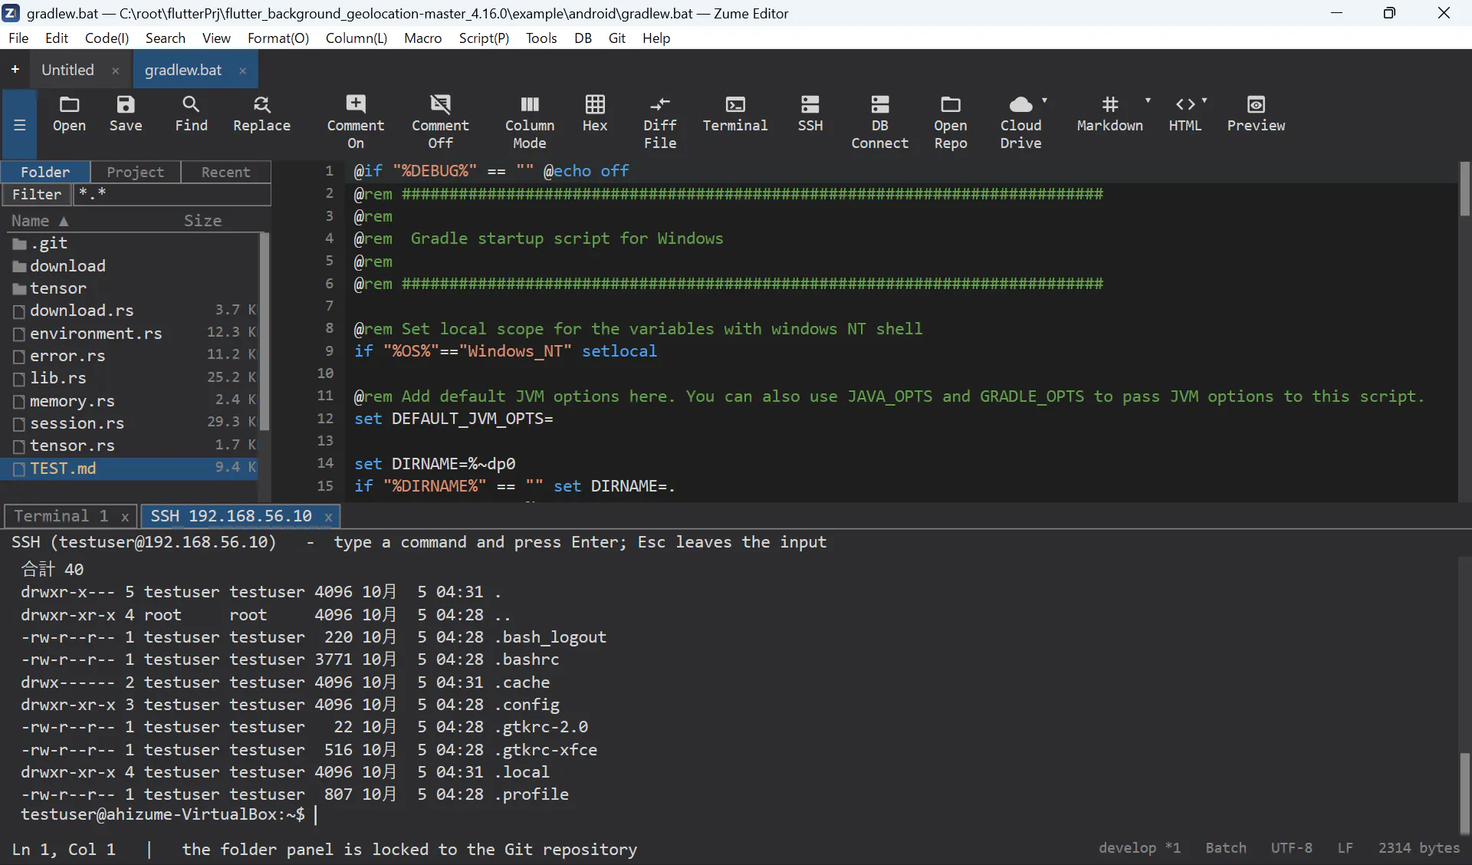Image resolution: width=1472 pixels, height=865 pixels.
Task: Open the Open Repo tool
Action: (951, 123)
